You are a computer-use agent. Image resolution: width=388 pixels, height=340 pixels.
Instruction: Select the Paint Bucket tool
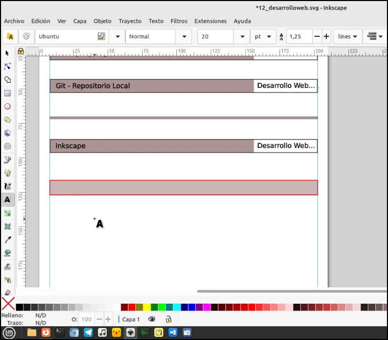(7, 253)
